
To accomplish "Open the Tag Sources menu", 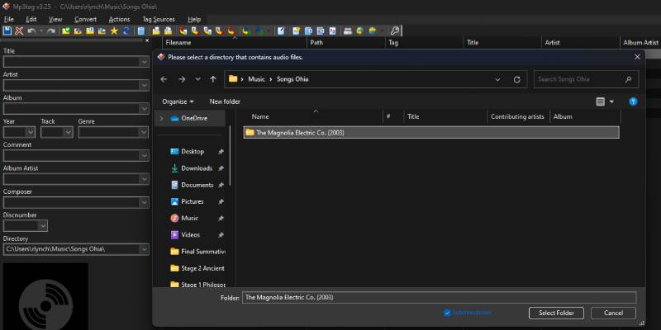I will [x=159, y=19].
